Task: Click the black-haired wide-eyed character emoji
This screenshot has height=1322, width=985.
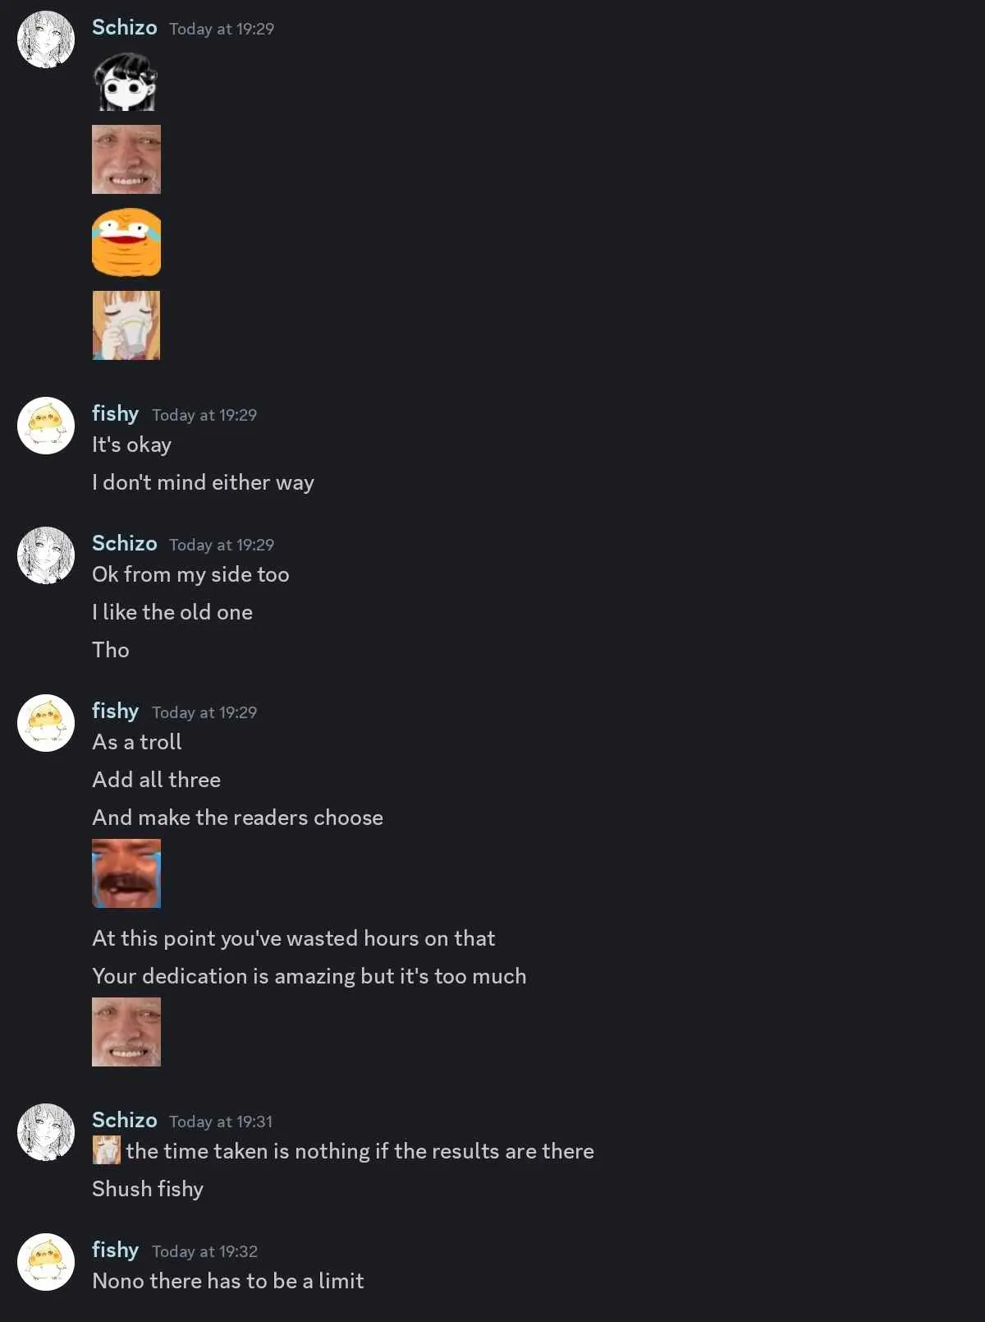Action: tap(126, 82)
